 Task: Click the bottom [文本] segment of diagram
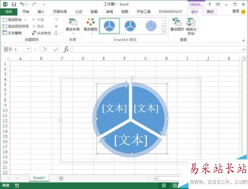[130, 140]
